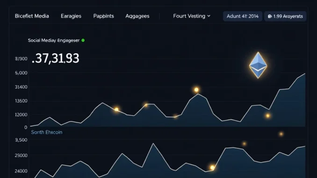Click the 31400 axis label
The image size is (317, 178).
(x=21, y=87)
